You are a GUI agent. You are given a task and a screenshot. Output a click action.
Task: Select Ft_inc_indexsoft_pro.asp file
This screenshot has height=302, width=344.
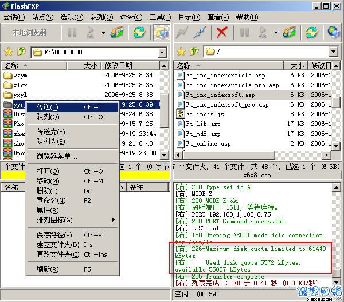point(222,105)
